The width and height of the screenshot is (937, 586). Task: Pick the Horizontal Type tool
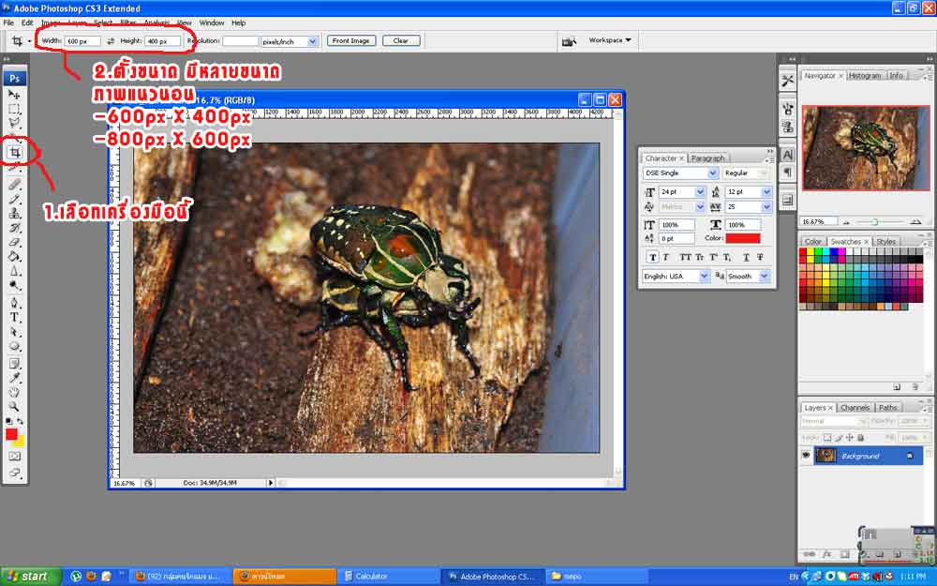(15, 318)
